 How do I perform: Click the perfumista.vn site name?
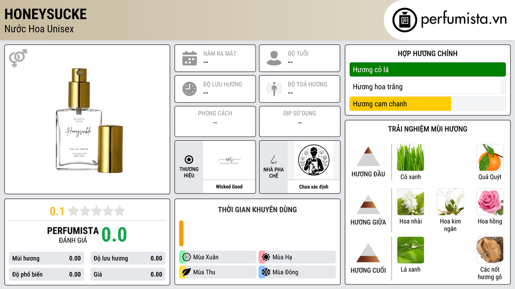pyautogui.click(x=464, y=19)
